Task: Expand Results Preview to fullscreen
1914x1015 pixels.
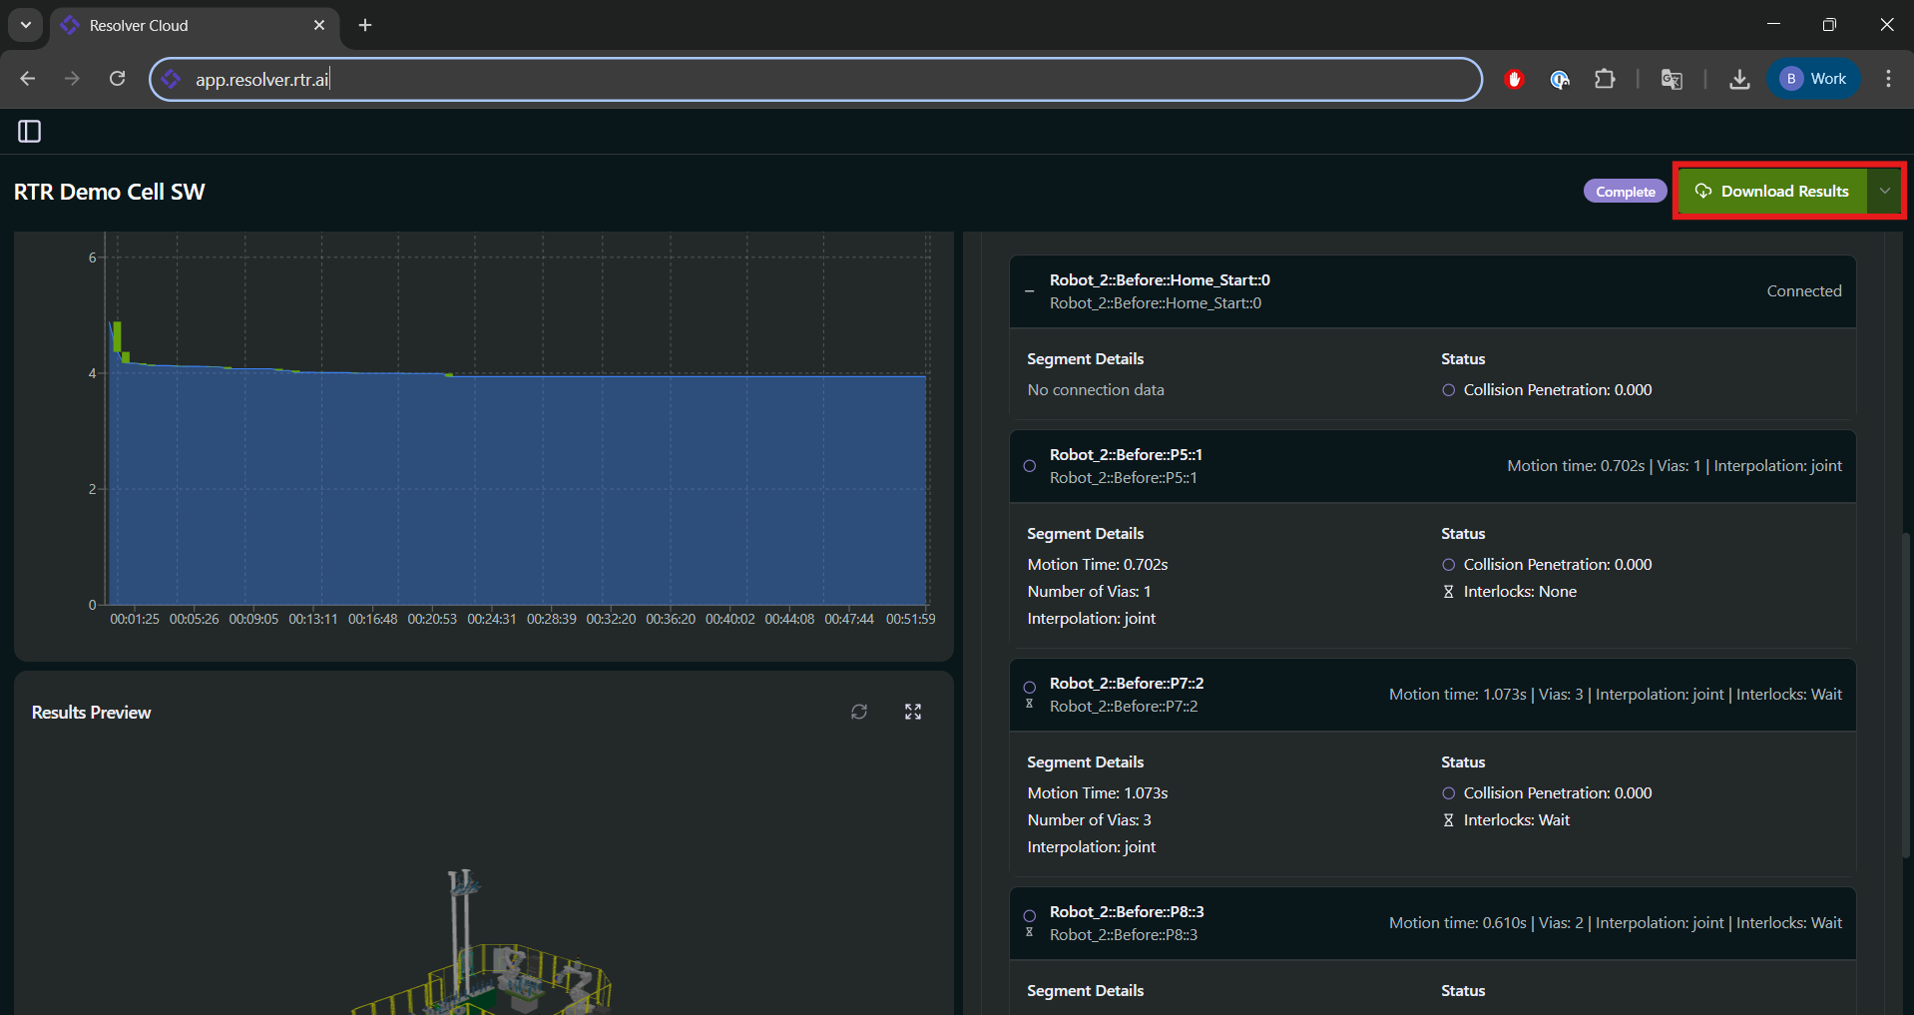Action: 913,712
